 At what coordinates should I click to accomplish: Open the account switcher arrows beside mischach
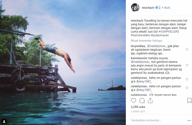159,7
